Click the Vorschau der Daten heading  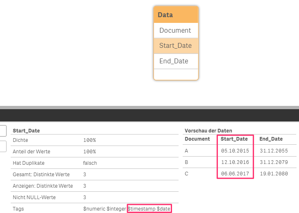[x=208, y=131]
